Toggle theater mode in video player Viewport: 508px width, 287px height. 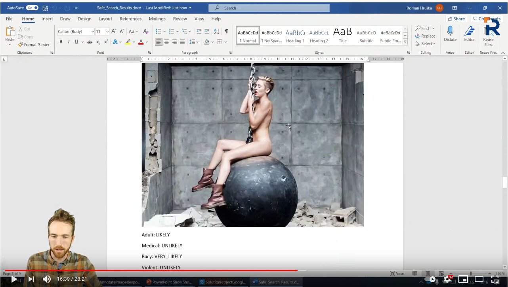pos(479,279)
